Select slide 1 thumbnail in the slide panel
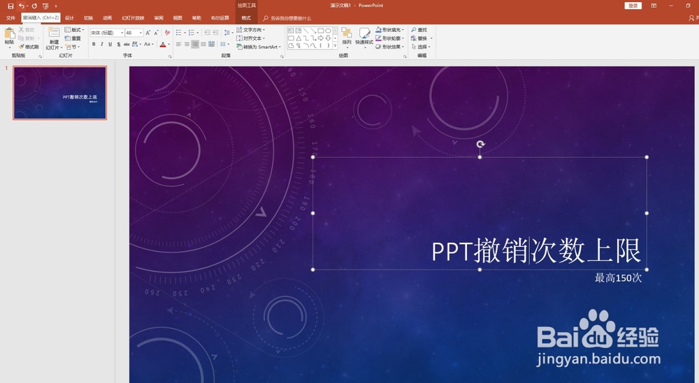This screenshot has height=383, width=699. coord(59,93)
